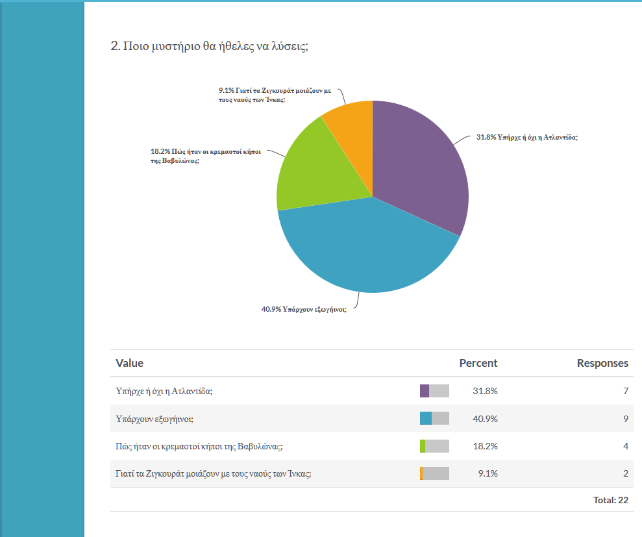Click the 'Responses' column header
642x537 pixels.
[602, 363]
